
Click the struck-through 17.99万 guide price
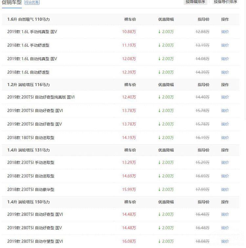(x=202, y=190)
